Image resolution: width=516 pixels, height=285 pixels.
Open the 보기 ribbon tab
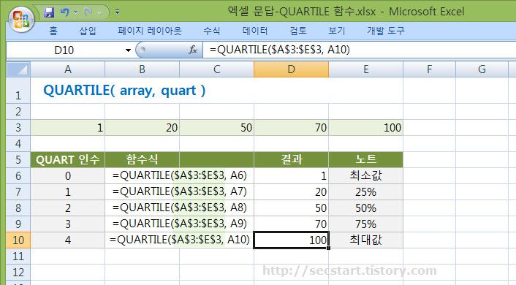tap(337, 31)
